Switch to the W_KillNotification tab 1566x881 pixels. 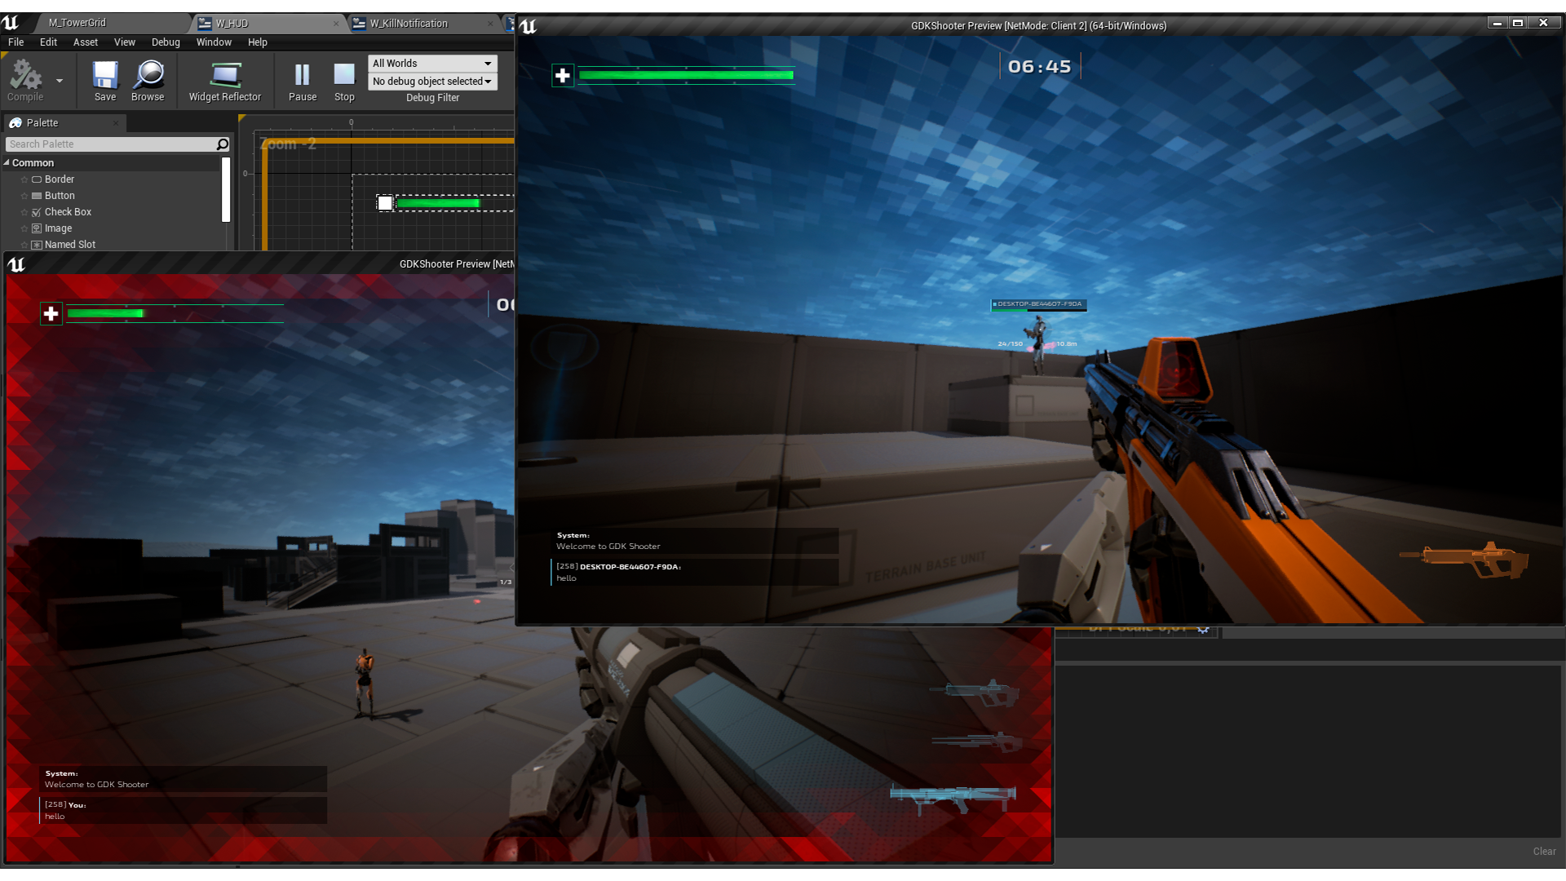[x=408, y=24]
